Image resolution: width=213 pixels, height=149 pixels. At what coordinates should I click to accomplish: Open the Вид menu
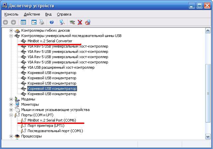point(49,14)
